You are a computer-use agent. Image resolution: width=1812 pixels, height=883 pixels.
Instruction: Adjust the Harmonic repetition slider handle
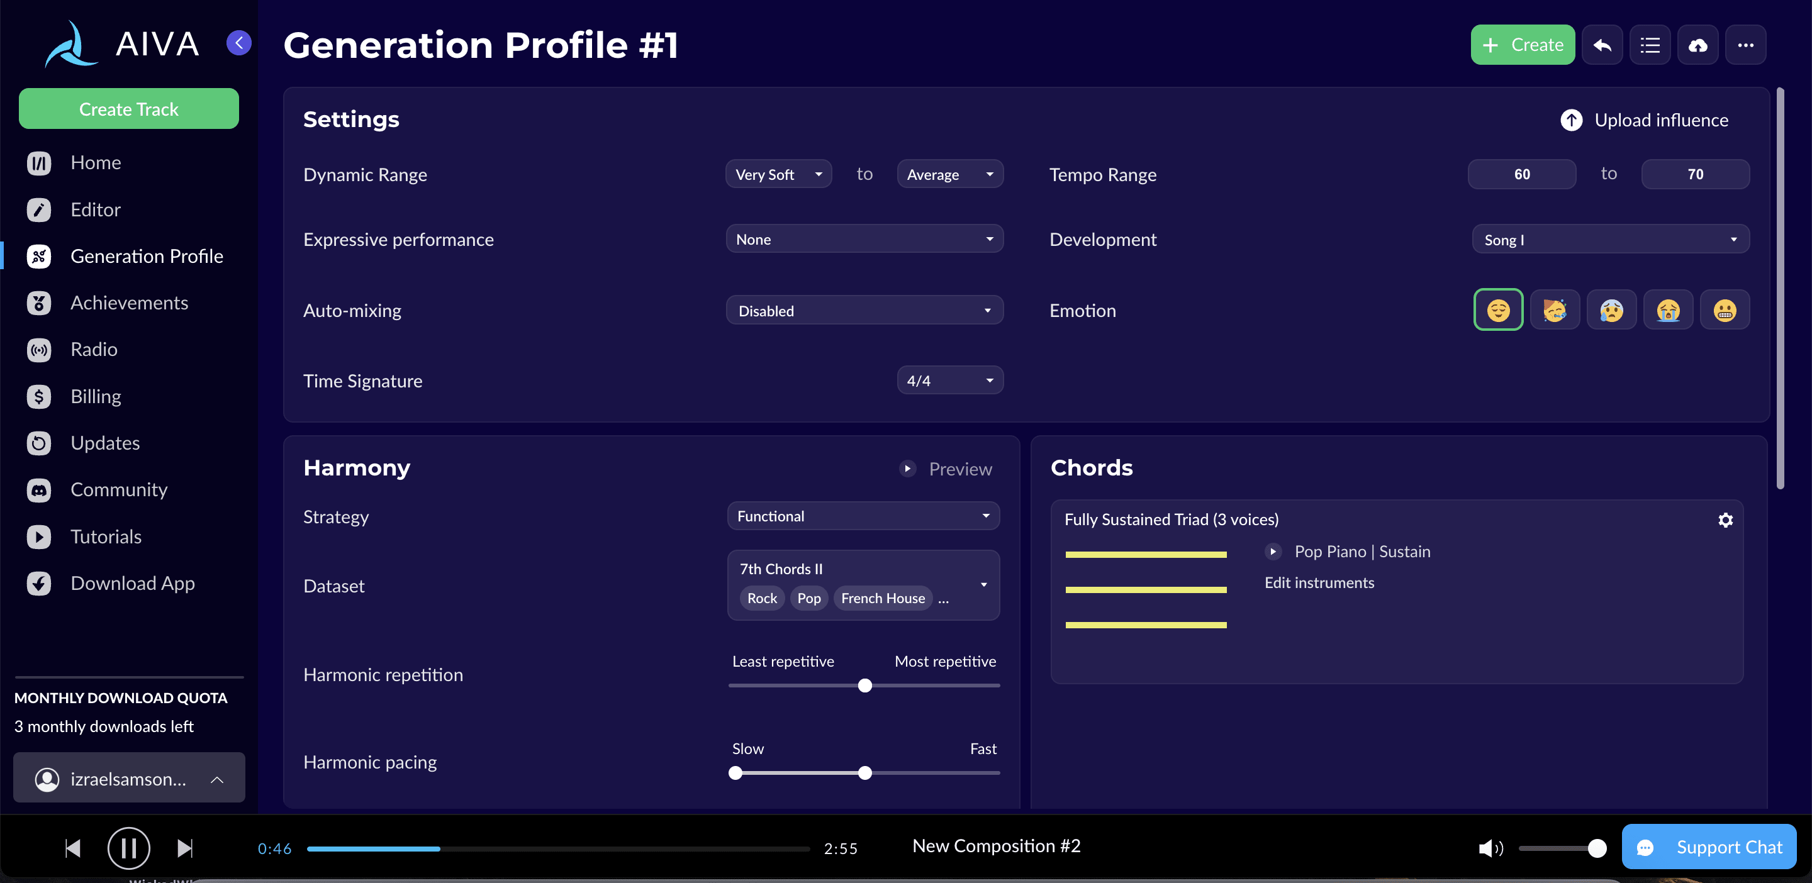(864, 686)
